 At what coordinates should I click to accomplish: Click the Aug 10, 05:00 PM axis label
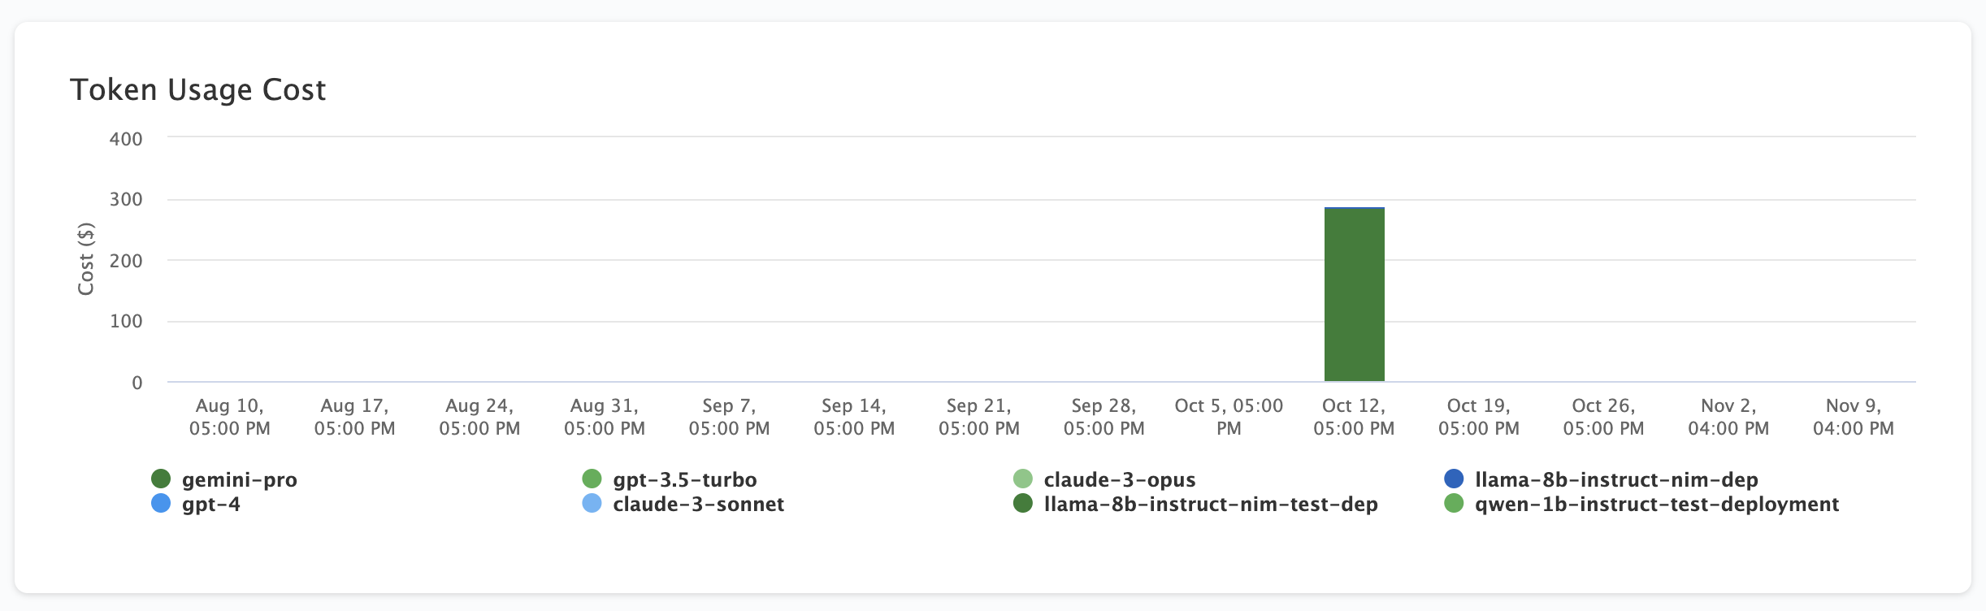pyautogui.click(x=230, y=417)
